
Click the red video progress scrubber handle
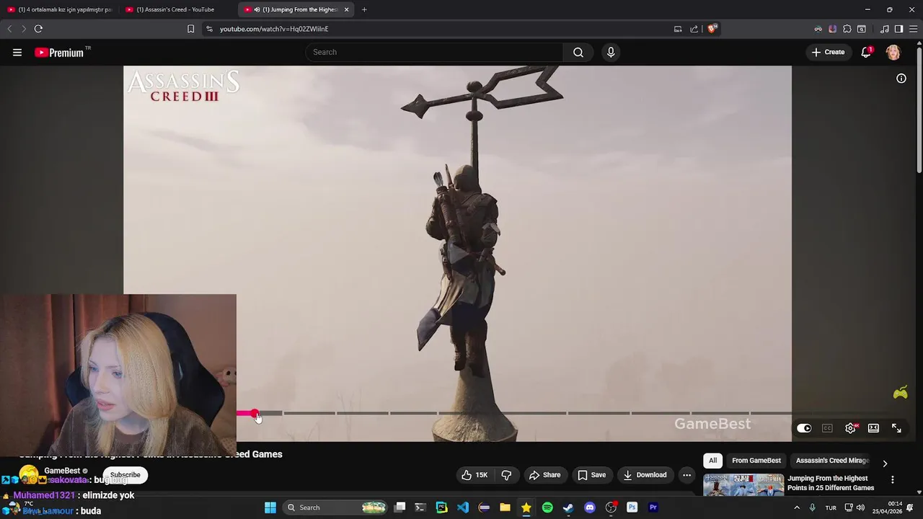[x=255, y=414]
